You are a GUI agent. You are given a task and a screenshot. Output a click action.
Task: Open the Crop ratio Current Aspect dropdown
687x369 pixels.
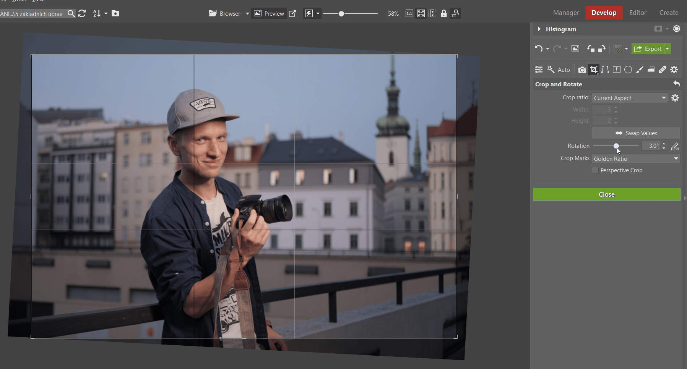click(630, 98)
